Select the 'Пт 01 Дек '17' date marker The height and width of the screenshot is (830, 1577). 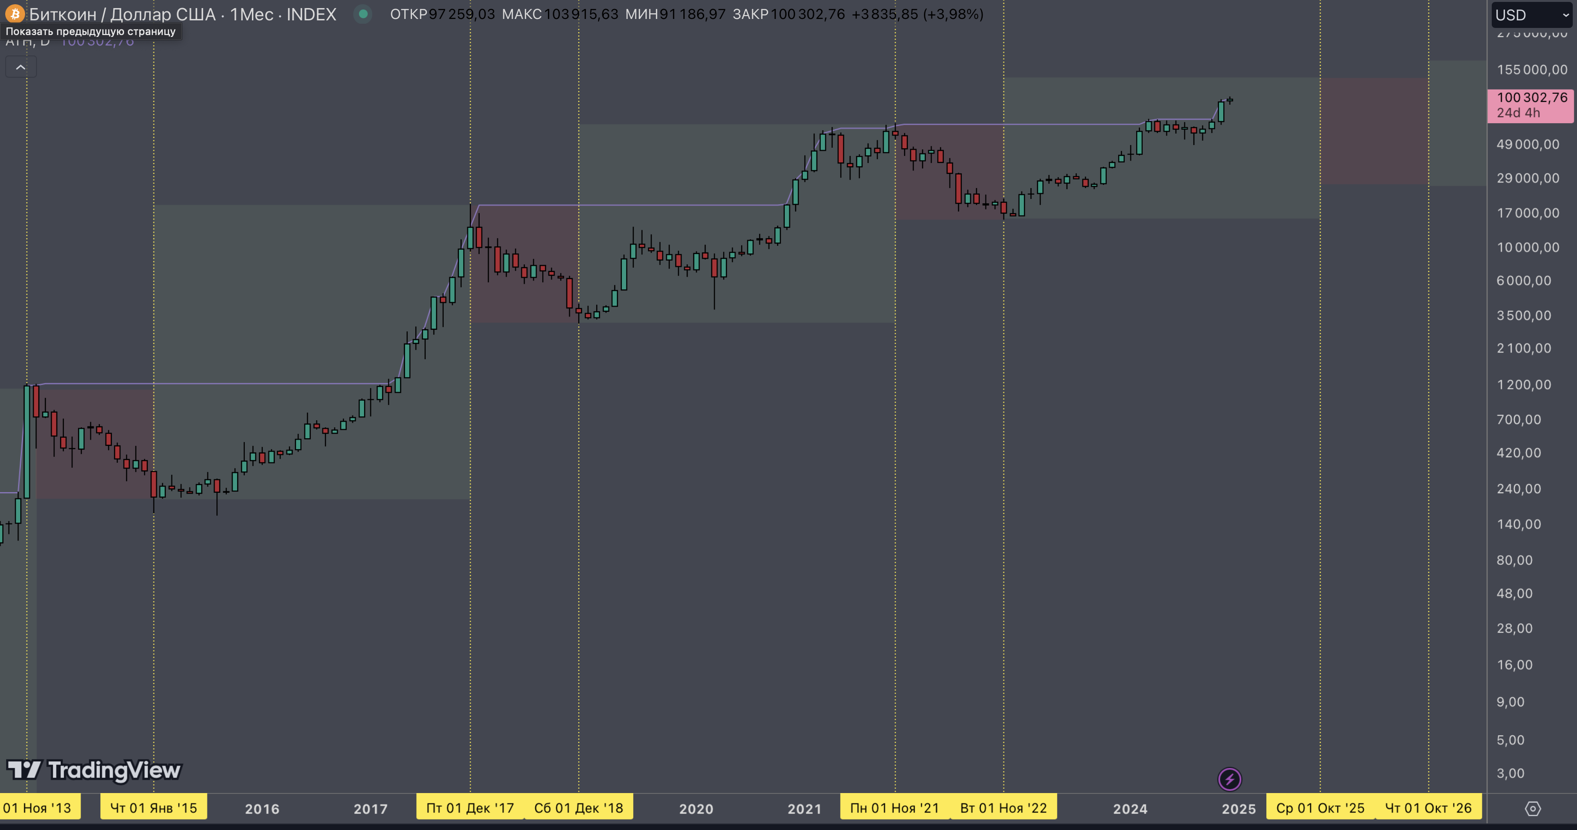point(470,808)
